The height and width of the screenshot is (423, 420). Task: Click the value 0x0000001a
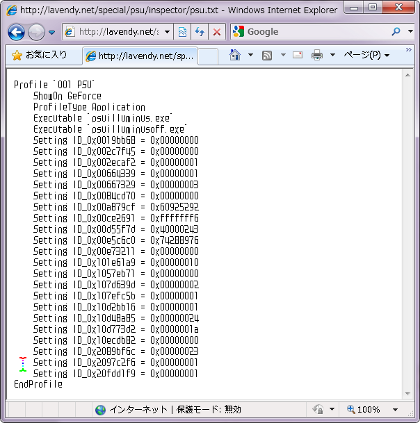click(x=175, y=329)
